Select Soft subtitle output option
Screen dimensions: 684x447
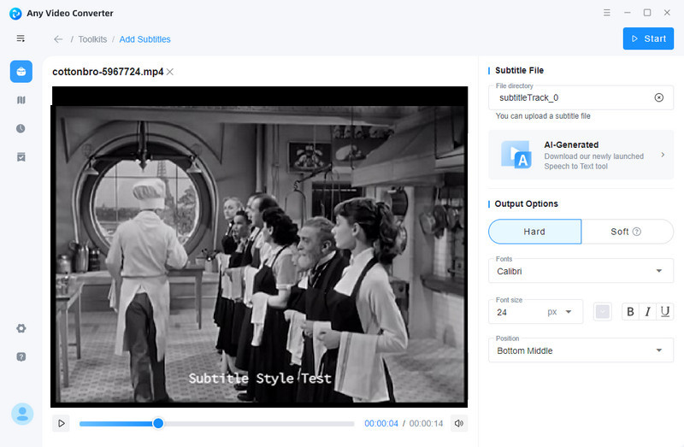pos(628,232)
